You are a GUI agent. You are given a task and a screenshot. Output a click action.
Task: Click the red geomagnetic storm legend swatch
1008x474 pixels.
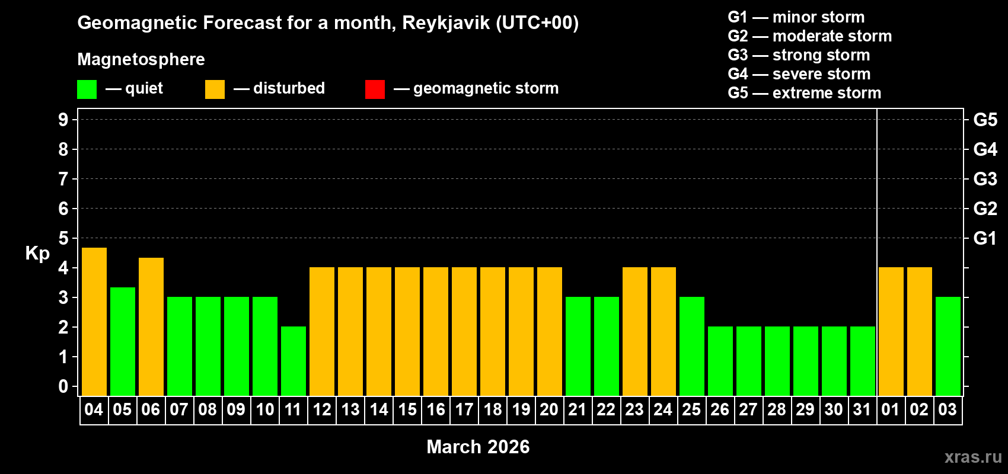(375, 89)
